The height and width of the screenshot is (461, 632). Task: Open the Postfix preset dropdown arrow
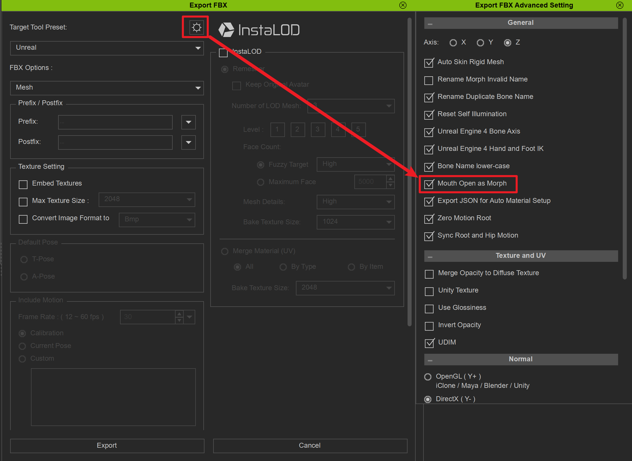click(x=188, y=142)
